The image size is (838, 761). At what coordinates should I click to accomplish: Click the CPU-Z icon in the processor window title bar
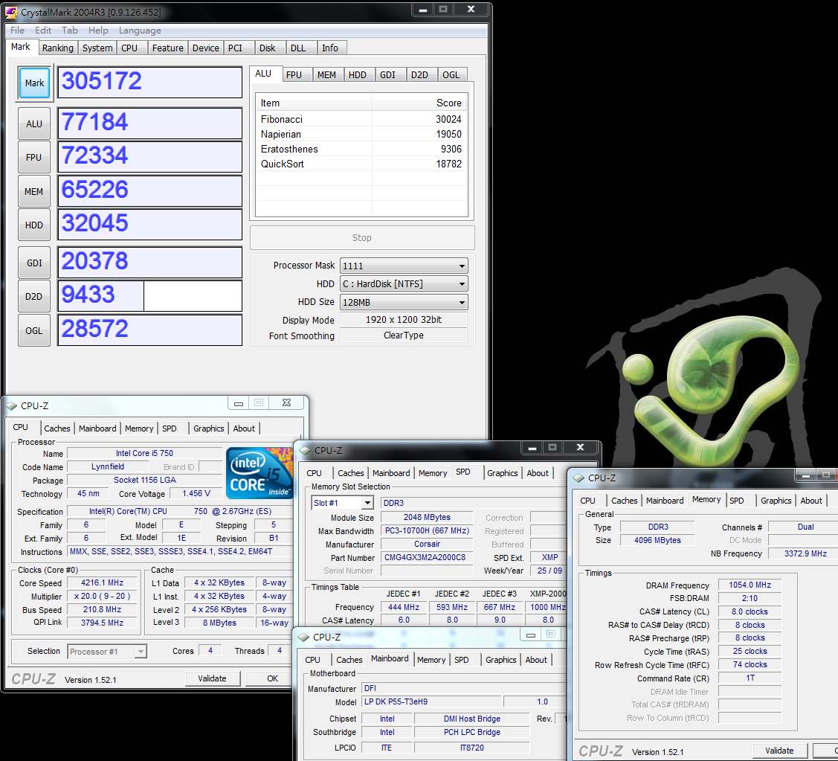(x=12, y=406)
